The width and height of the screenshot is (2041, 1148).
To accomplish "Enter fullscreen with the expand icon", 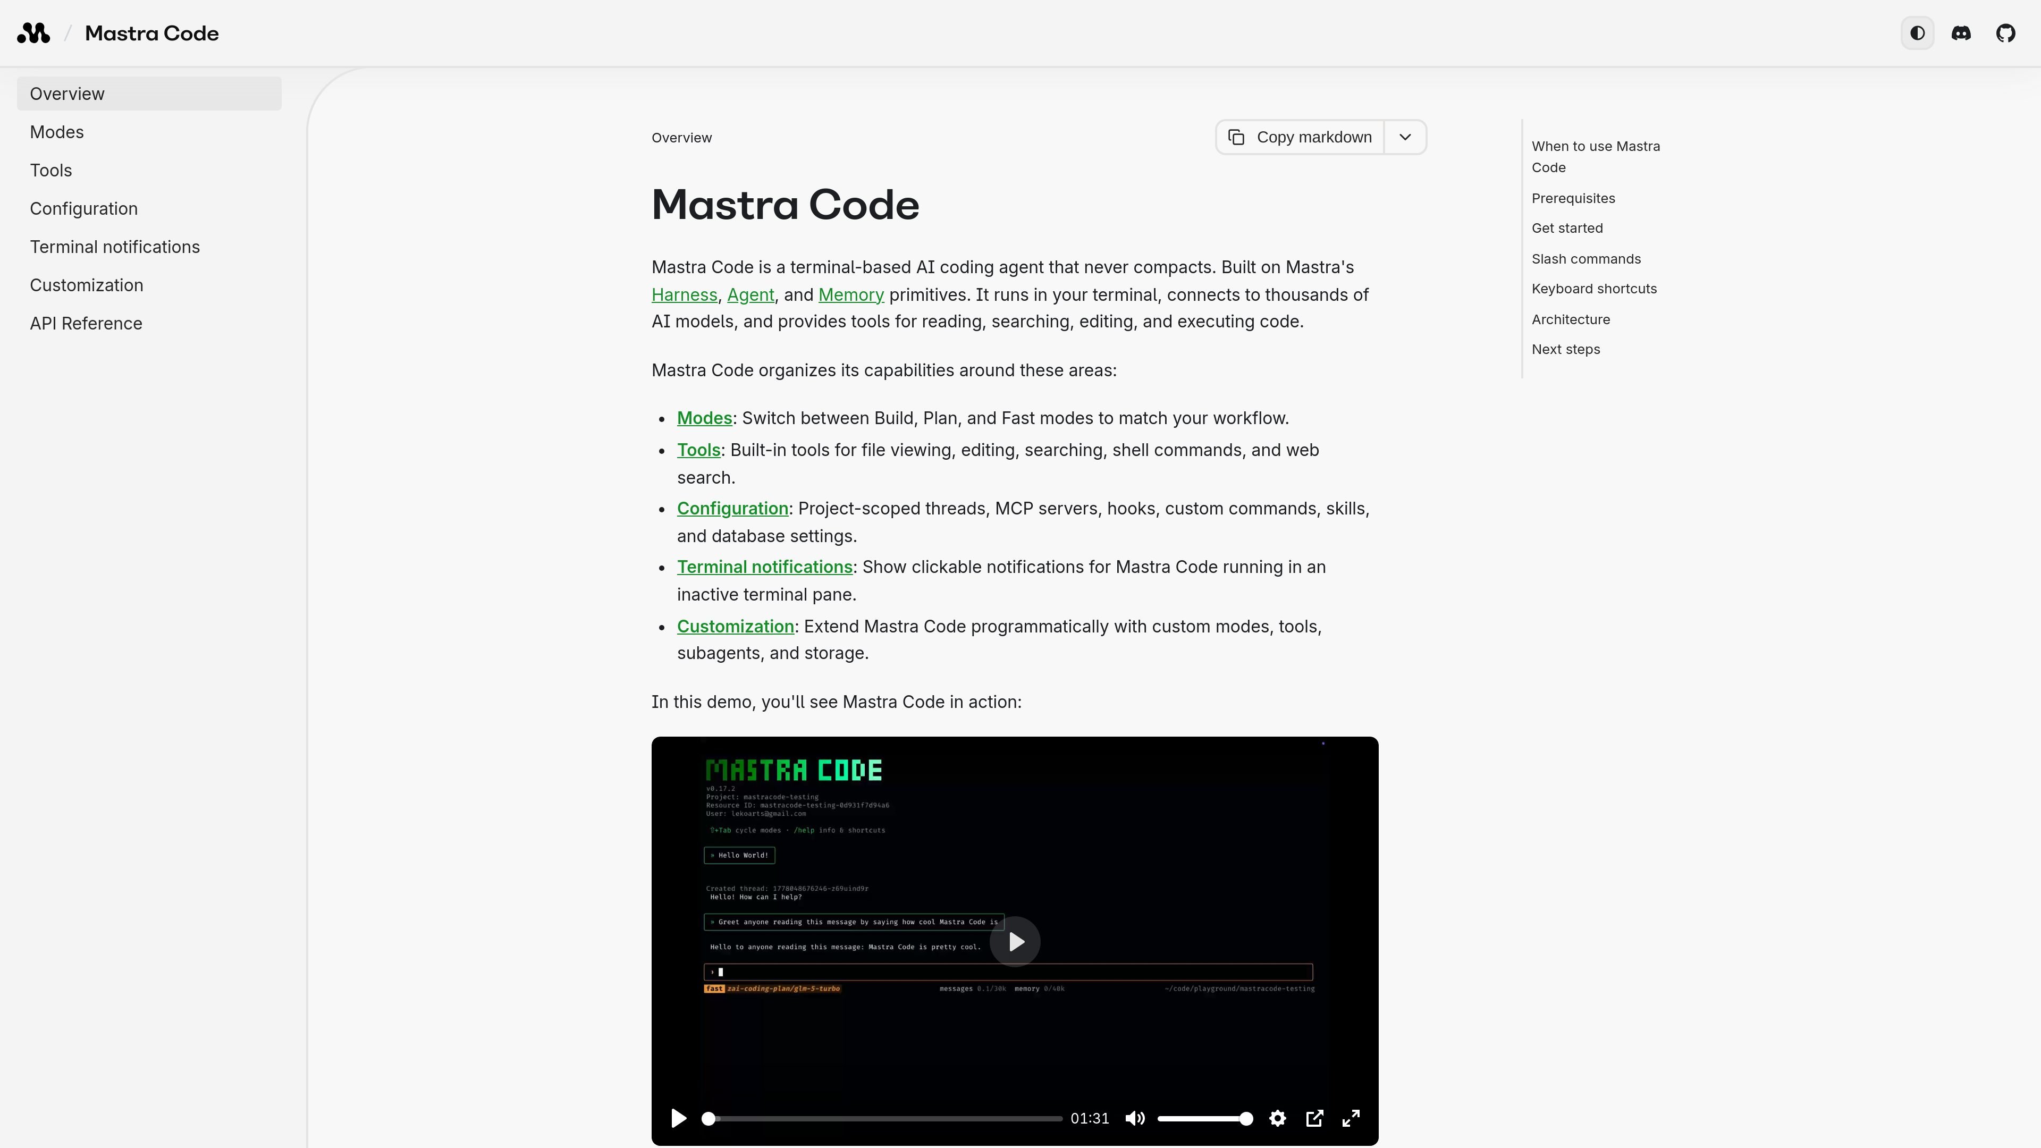I will click(x=1351, y=1118).
